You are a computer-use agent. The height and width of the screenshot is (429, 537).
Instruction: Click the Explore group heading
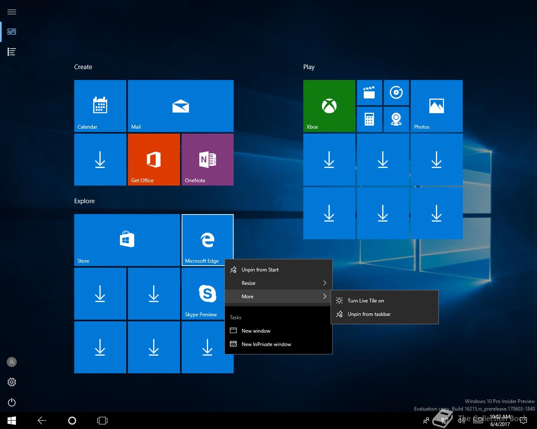click(84, 201)
